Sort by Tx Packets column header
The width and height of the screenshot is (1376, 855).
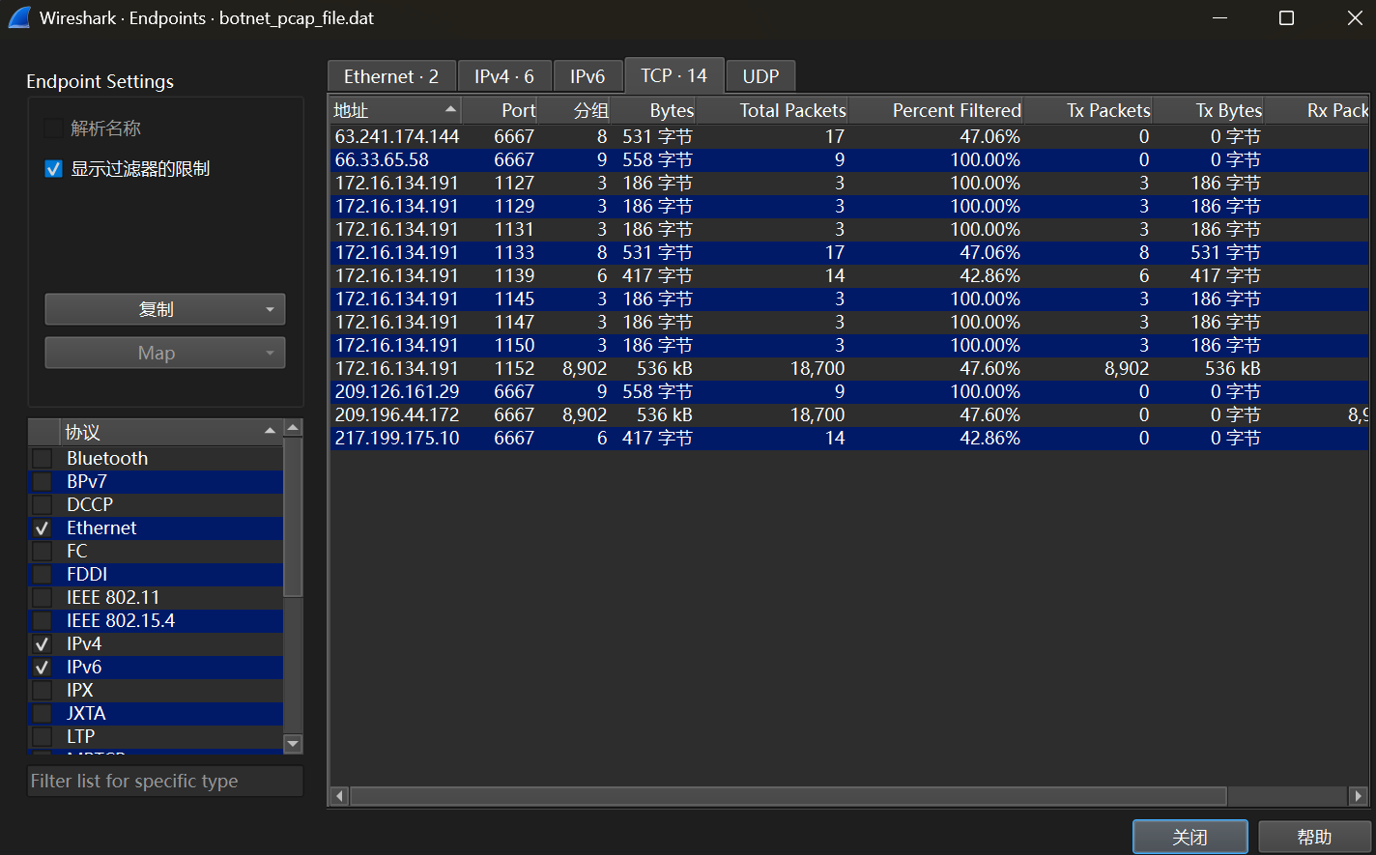point(1088,110)
